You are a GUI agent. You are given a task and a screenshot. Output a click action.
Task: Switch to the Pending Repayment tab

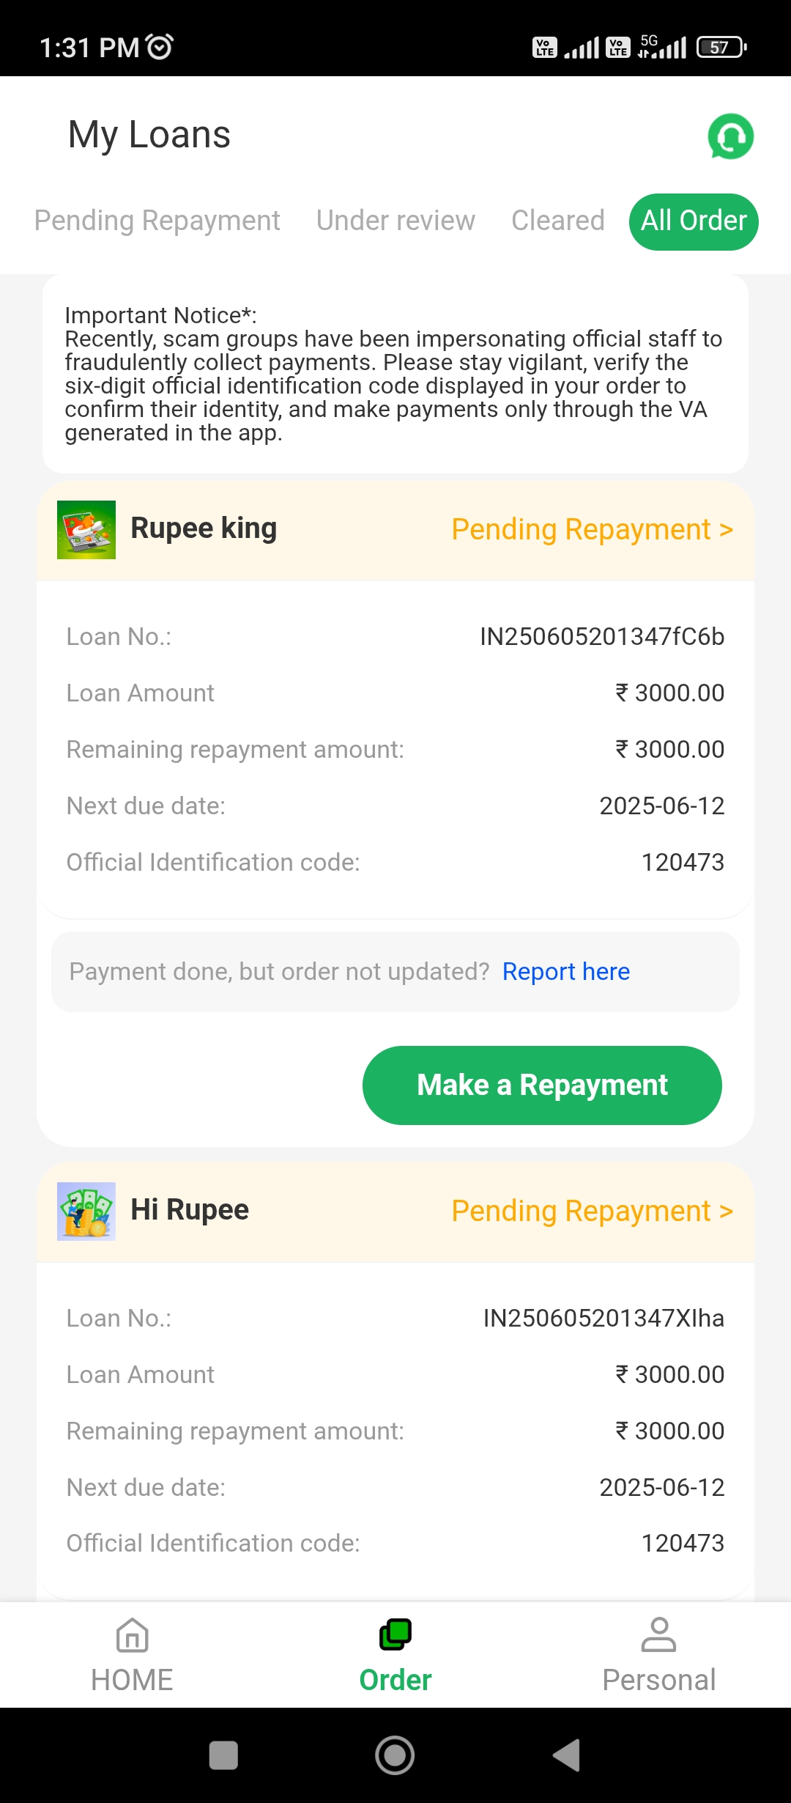157,221
